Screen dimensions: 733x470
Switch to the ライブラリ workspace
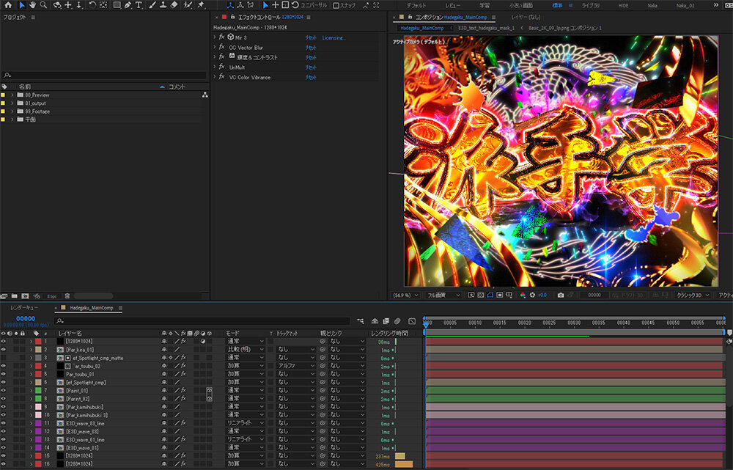click(590, 5)
